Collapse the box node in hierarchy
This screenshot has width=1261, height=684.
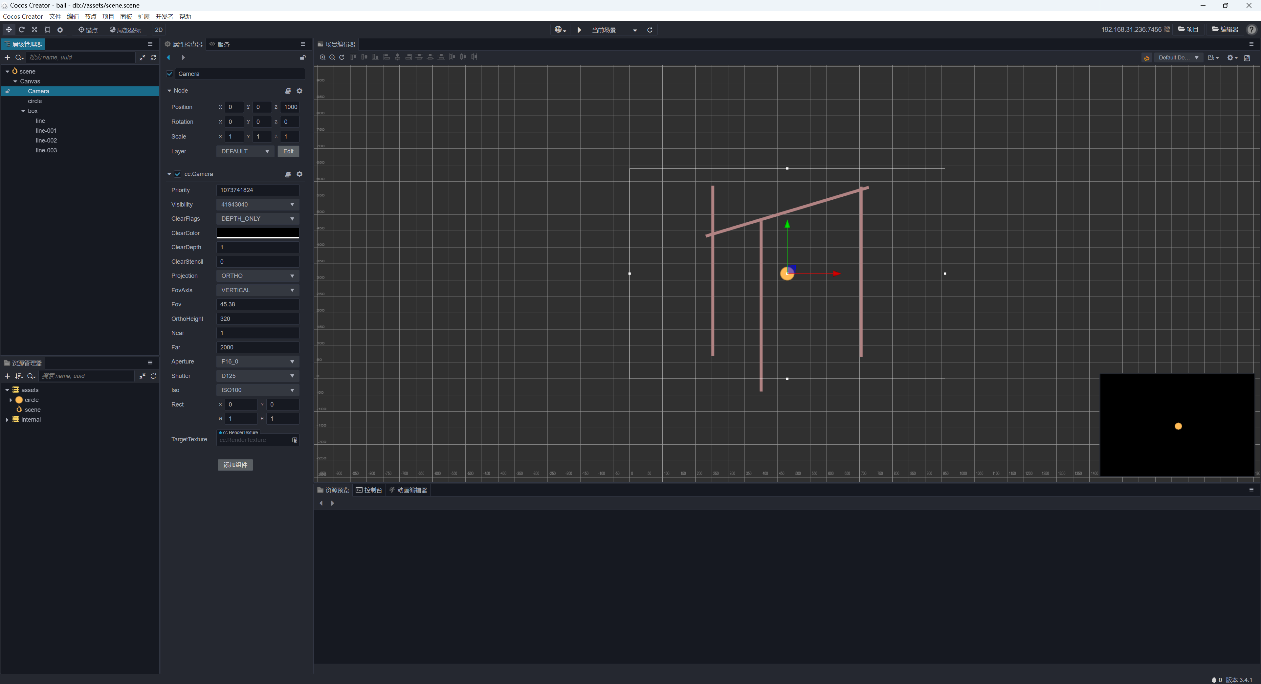23,111
